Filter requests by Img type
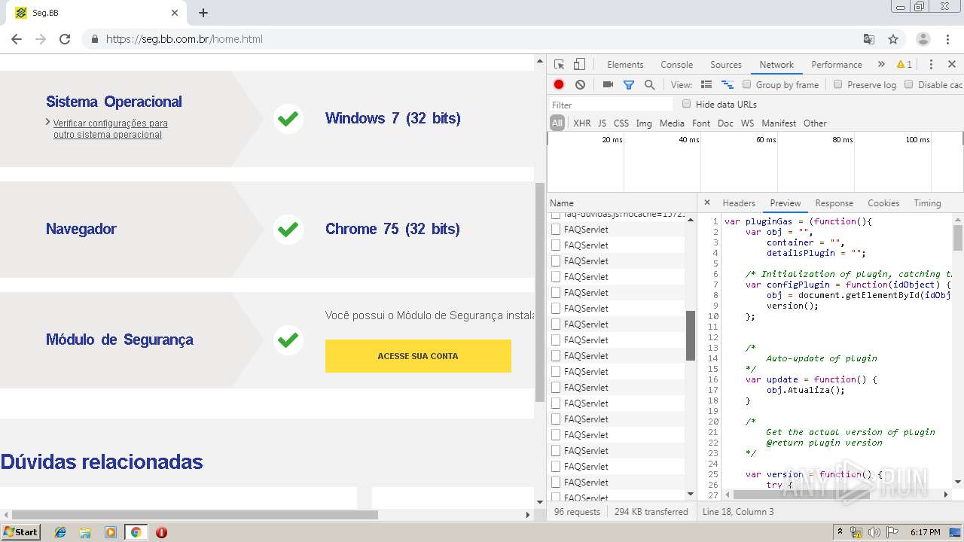 [644, 123]
